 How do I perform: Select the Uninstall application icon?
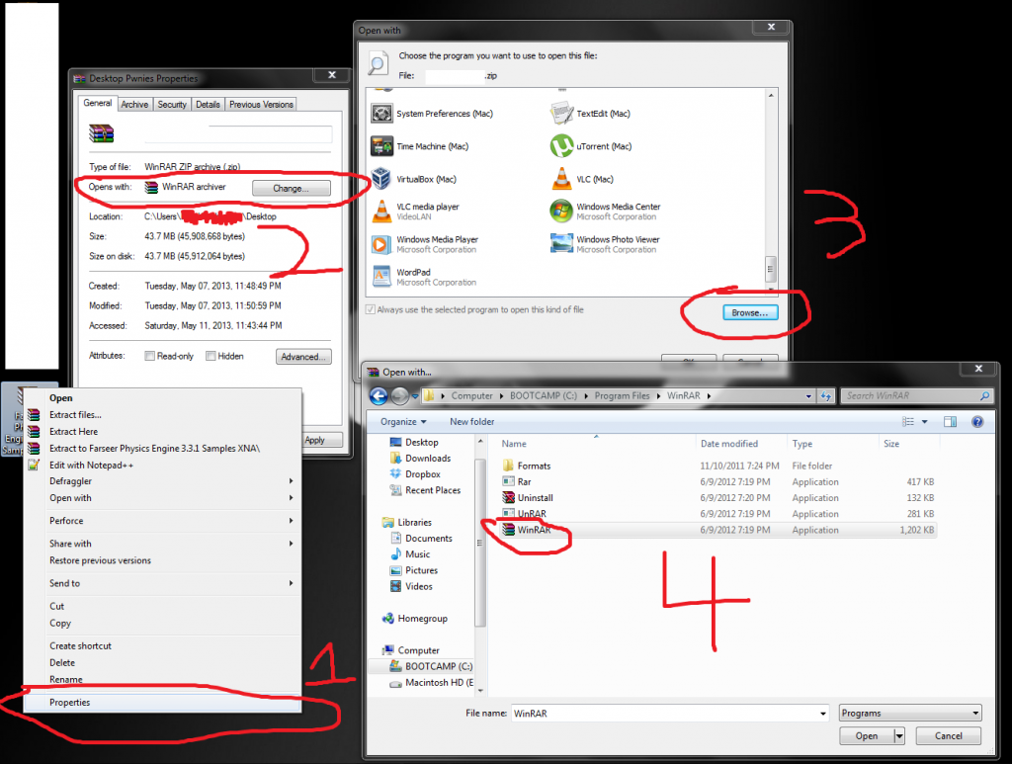(x=509, y=497)
